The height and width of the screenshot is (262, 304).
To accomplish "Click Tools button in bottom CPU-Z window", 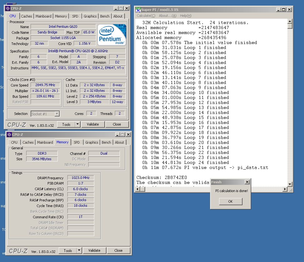I will [68, 250].
